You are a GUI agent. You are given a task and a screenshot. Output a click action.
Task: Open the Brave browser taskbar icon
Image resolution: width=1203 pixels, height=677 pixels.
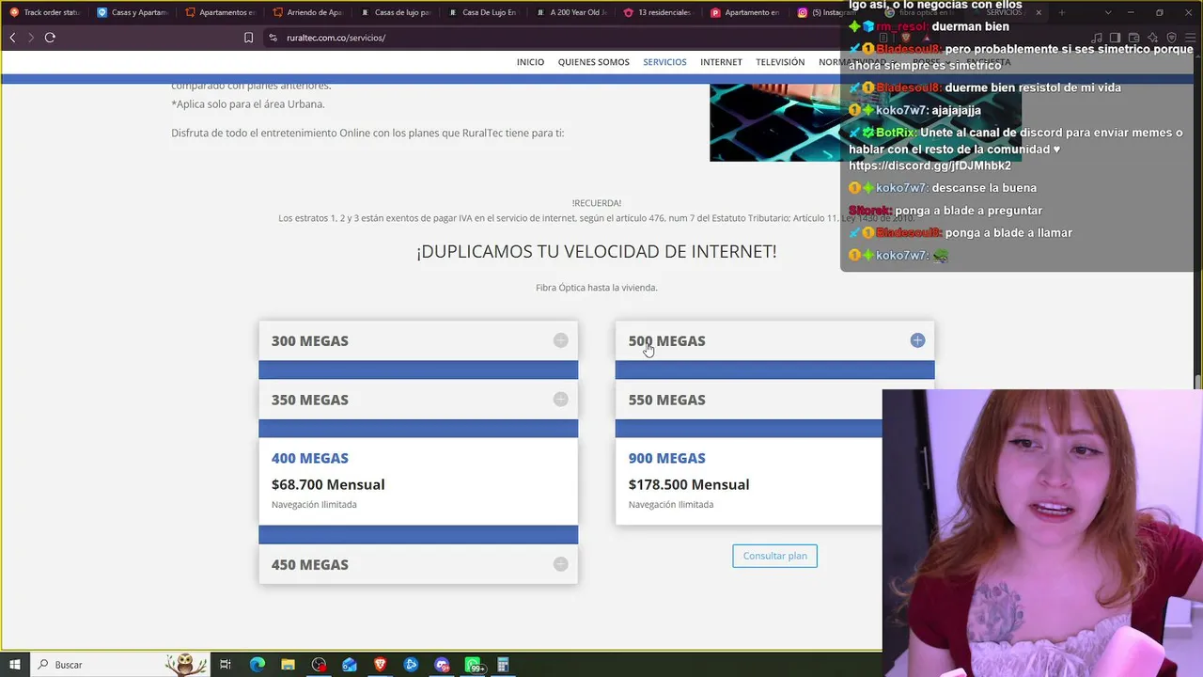[380, 665]
